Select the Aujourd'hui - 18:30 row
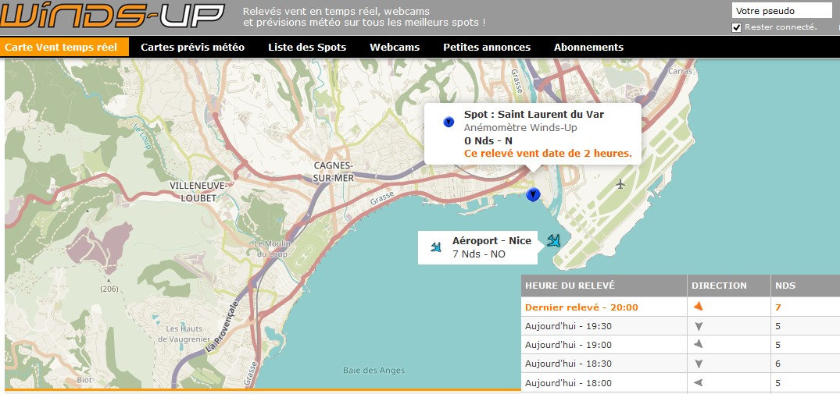Viewport: 840px width, 394px height. (x=681, y=364)
